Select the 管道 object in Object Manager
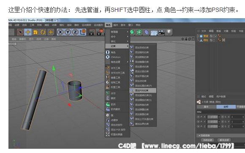 click(206, 36)
